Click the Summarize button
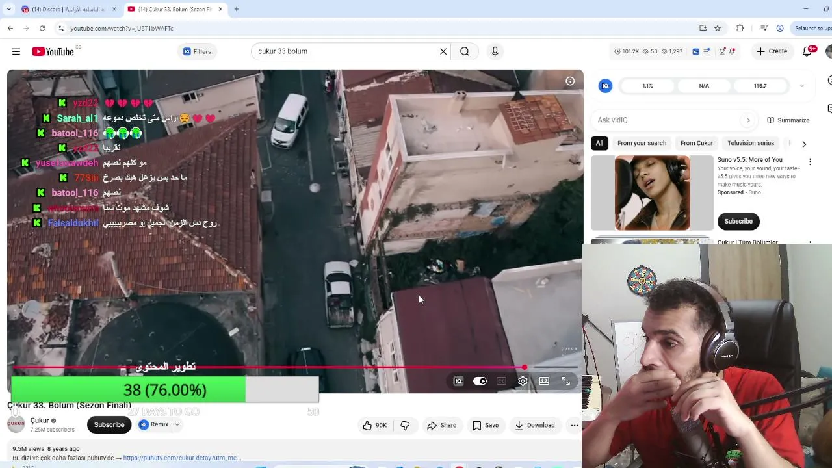 788,120
